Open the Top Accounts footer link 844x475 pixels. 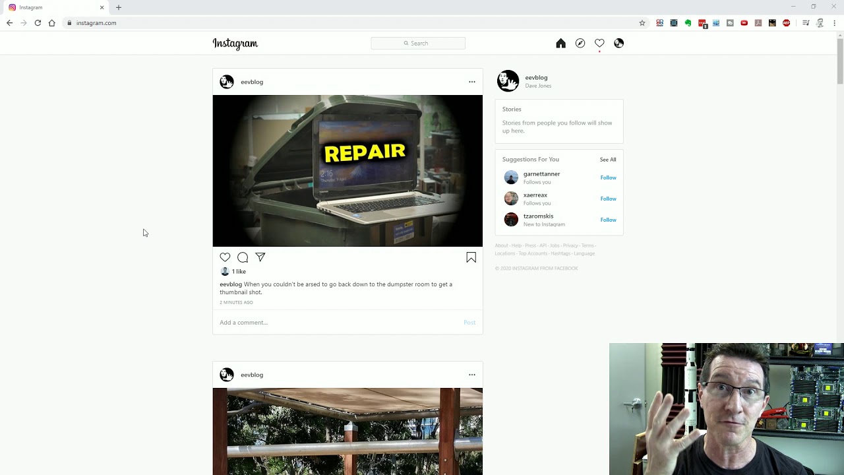coord(533,253)
